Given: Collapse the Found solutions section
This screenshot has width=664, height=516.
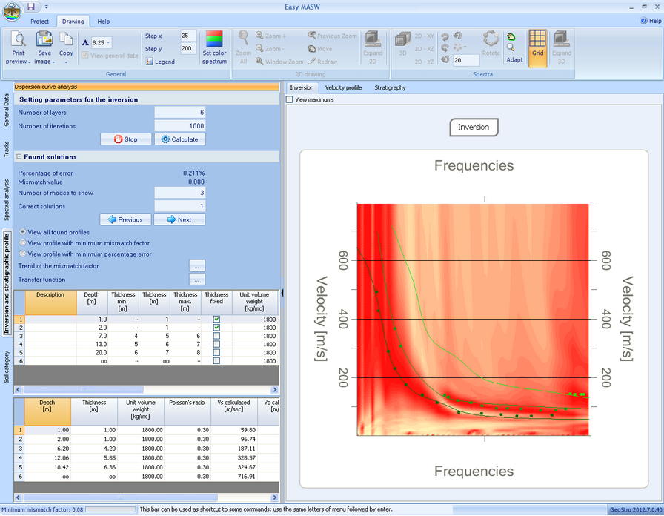Looking at the screenshot, I should coord(19,157).
